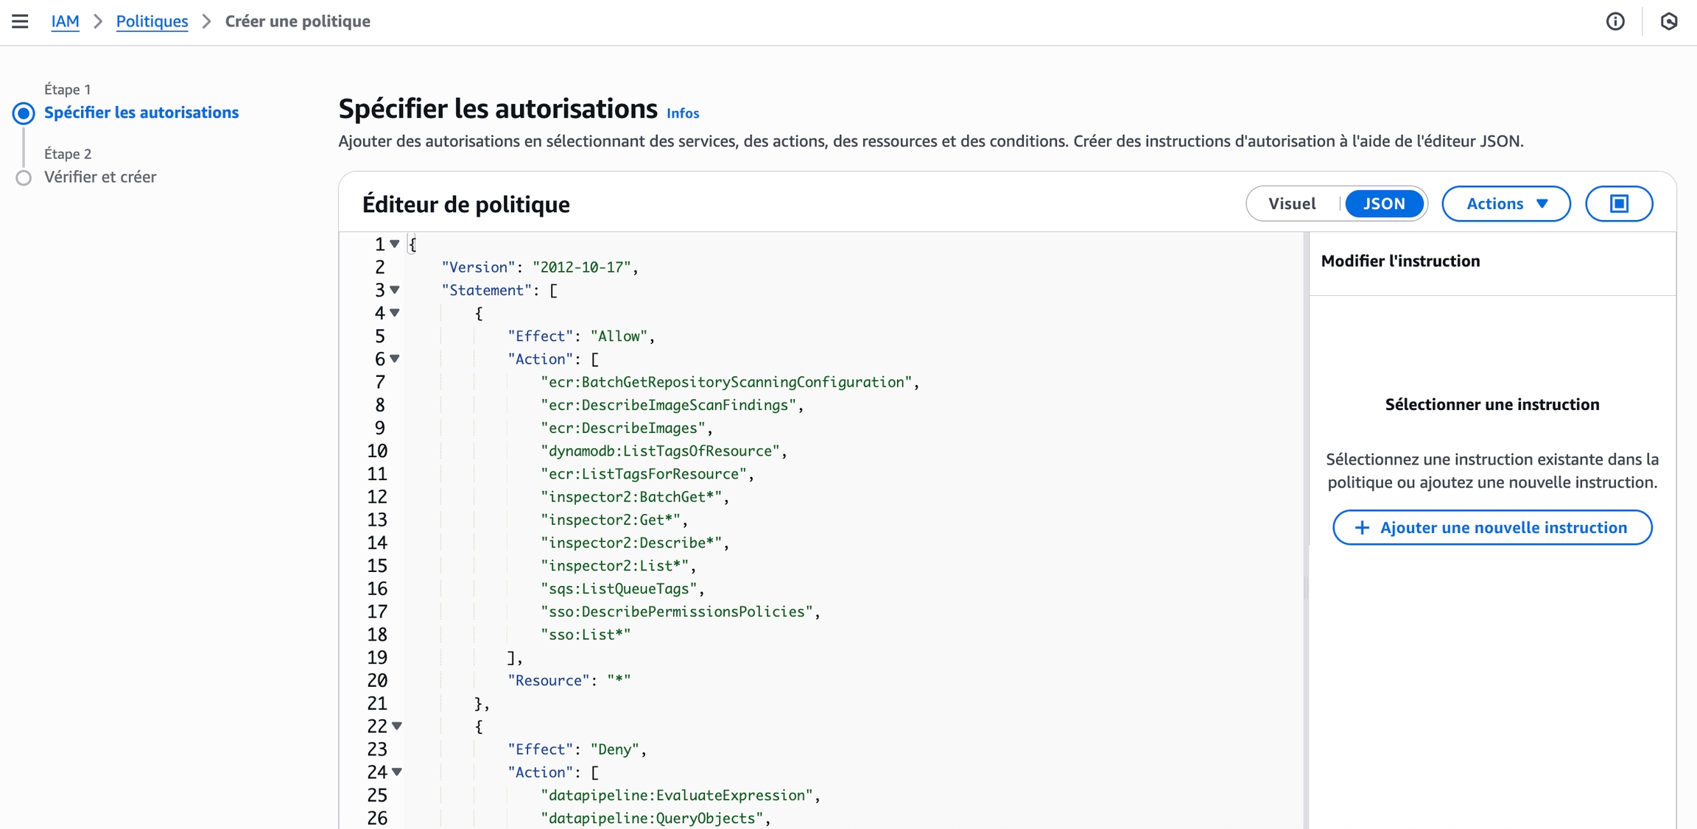Collapse the fold arrow on line 1

coord(395,244)
